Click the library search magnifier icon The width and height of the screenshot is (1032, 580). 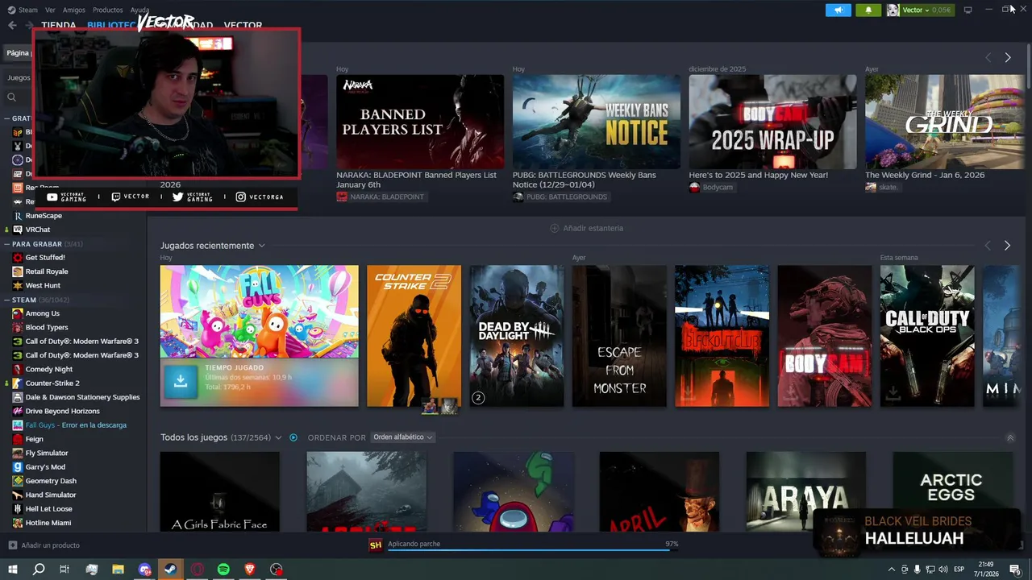(12, 97)
